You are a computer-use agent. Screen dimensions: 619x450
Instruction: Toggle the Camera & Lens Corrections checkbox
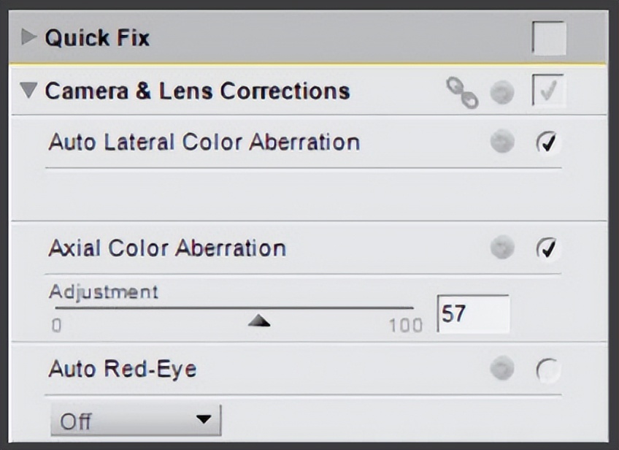click(x=548, y=92)
